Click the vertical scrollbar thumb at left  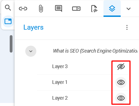(x=11, y=44)
